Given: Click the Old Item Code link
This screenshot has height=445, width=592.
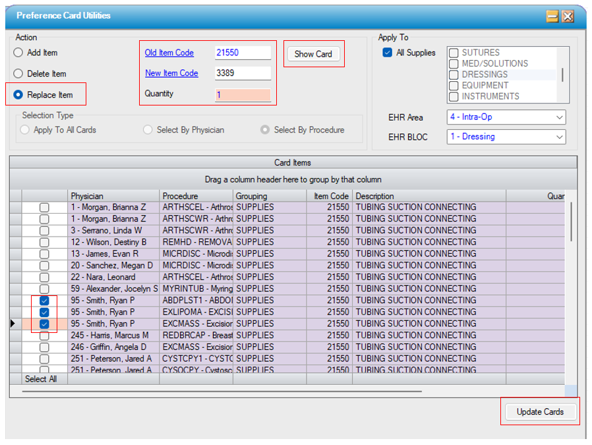Looking at the screenshot, I should [169, 53].
